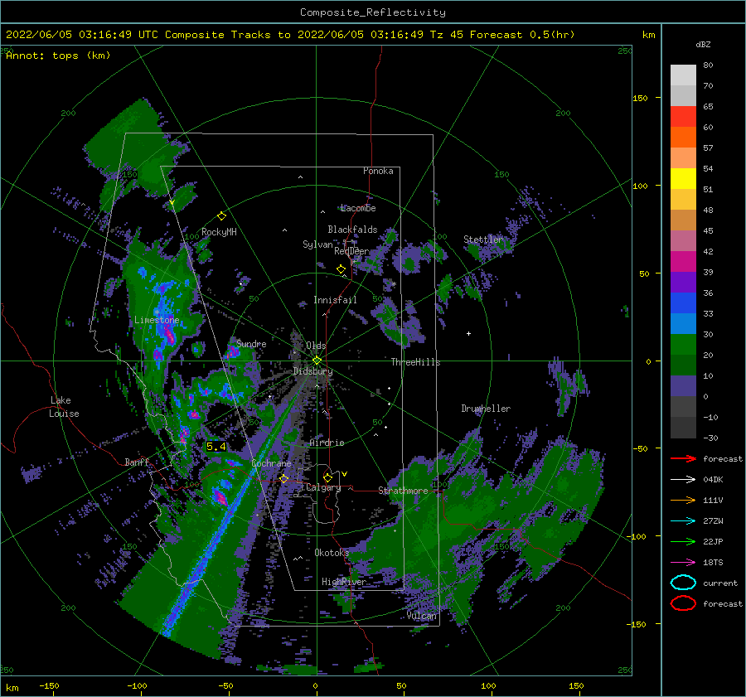Image resolution: width=746 pixels, height=697 pixels.
Task: Click the yellow radar center marker at Olds
Action: (317, 361)
